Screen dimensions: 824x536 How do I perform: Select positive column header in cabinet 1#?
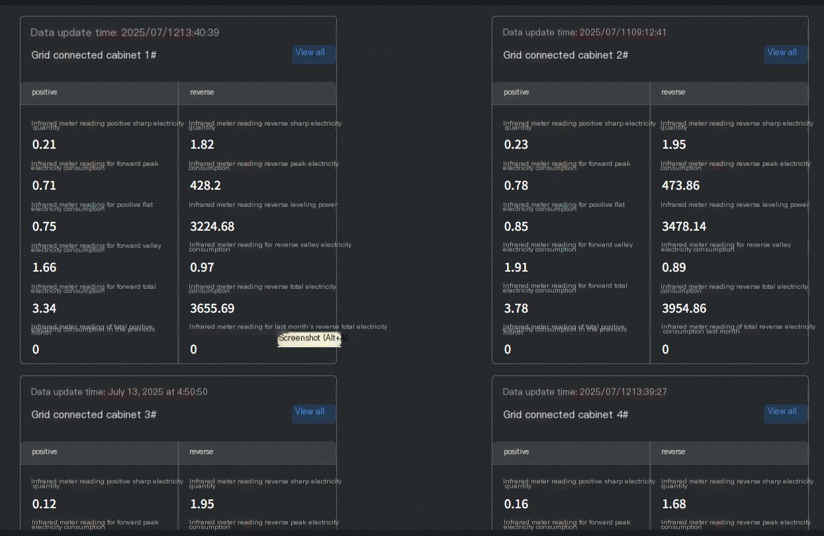tap(45, 92)
